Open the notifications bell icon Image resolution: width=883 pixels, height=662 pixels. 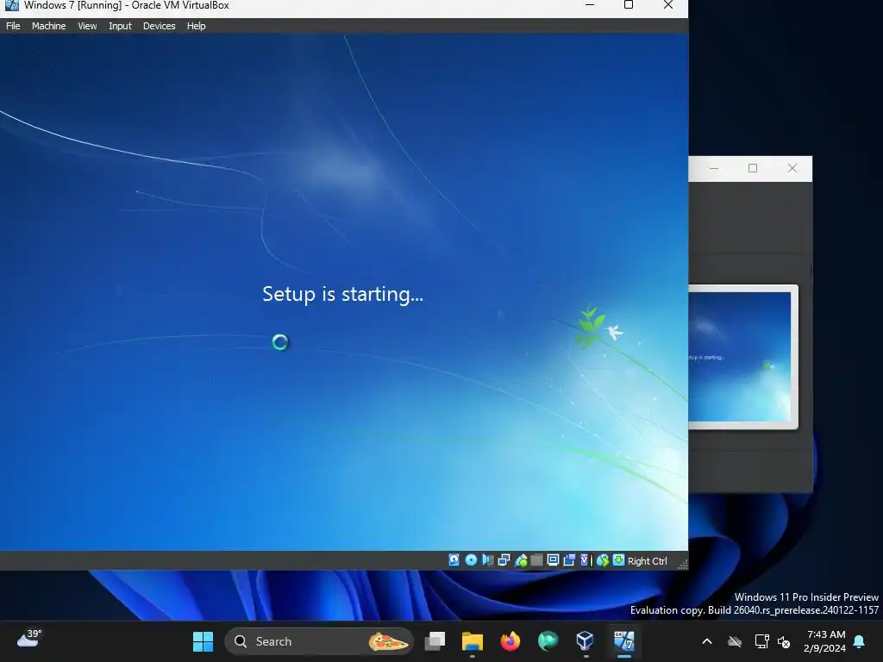coord(859,641)
